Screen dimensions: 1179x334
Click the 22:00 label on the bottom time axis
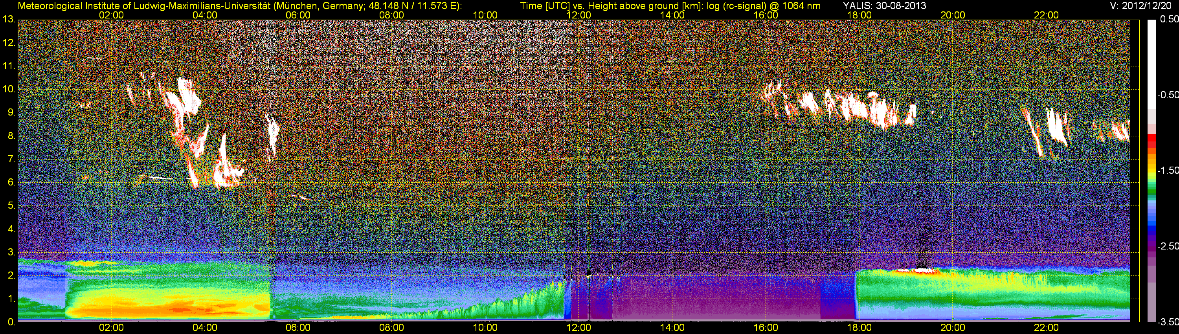click(x=1046, y=328)
